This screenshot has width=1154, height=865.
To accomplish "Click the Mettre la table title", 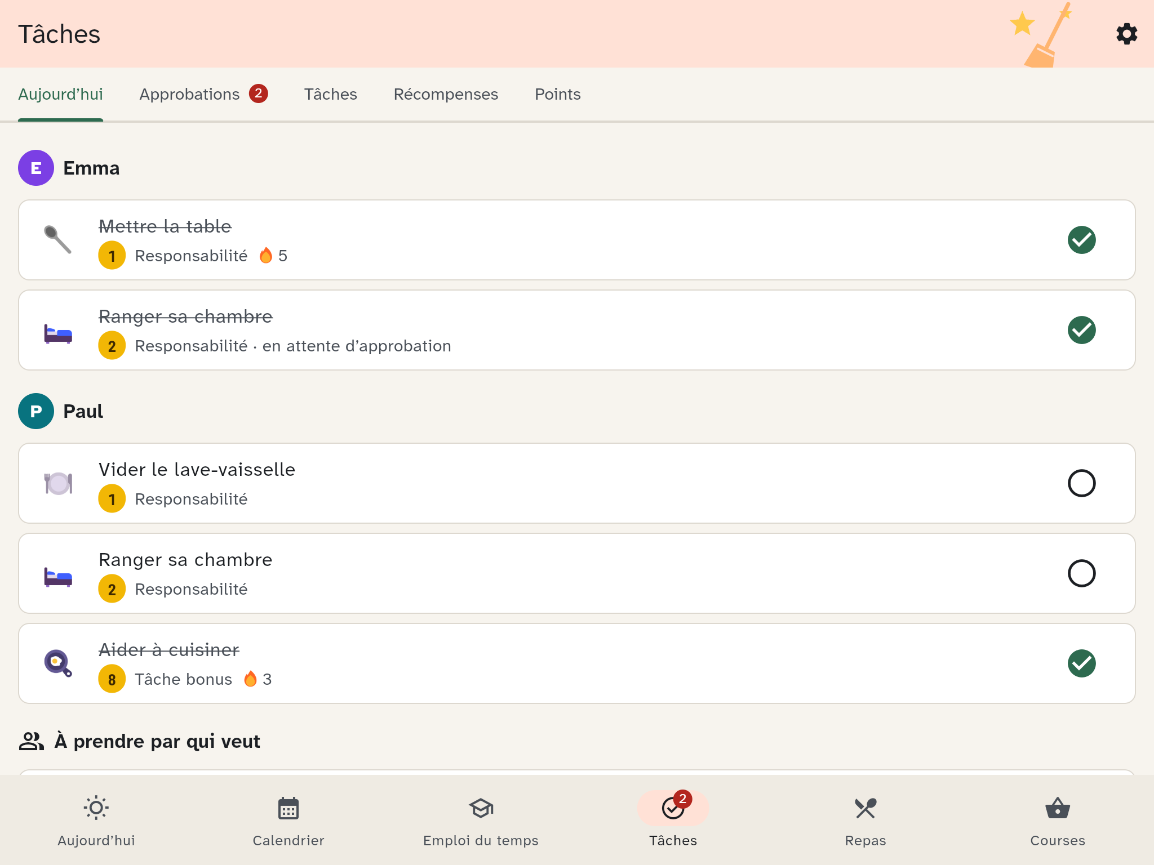I will click(165, 226).
